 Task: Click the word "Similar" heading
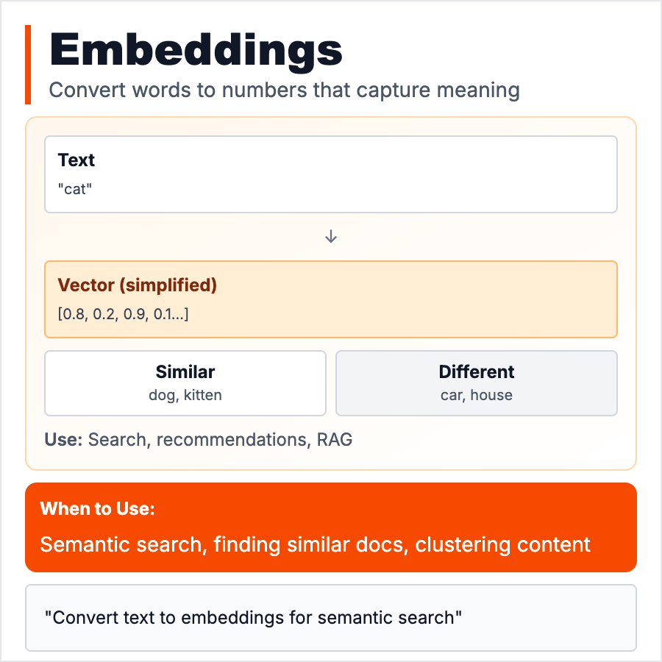tap(185, 371)
